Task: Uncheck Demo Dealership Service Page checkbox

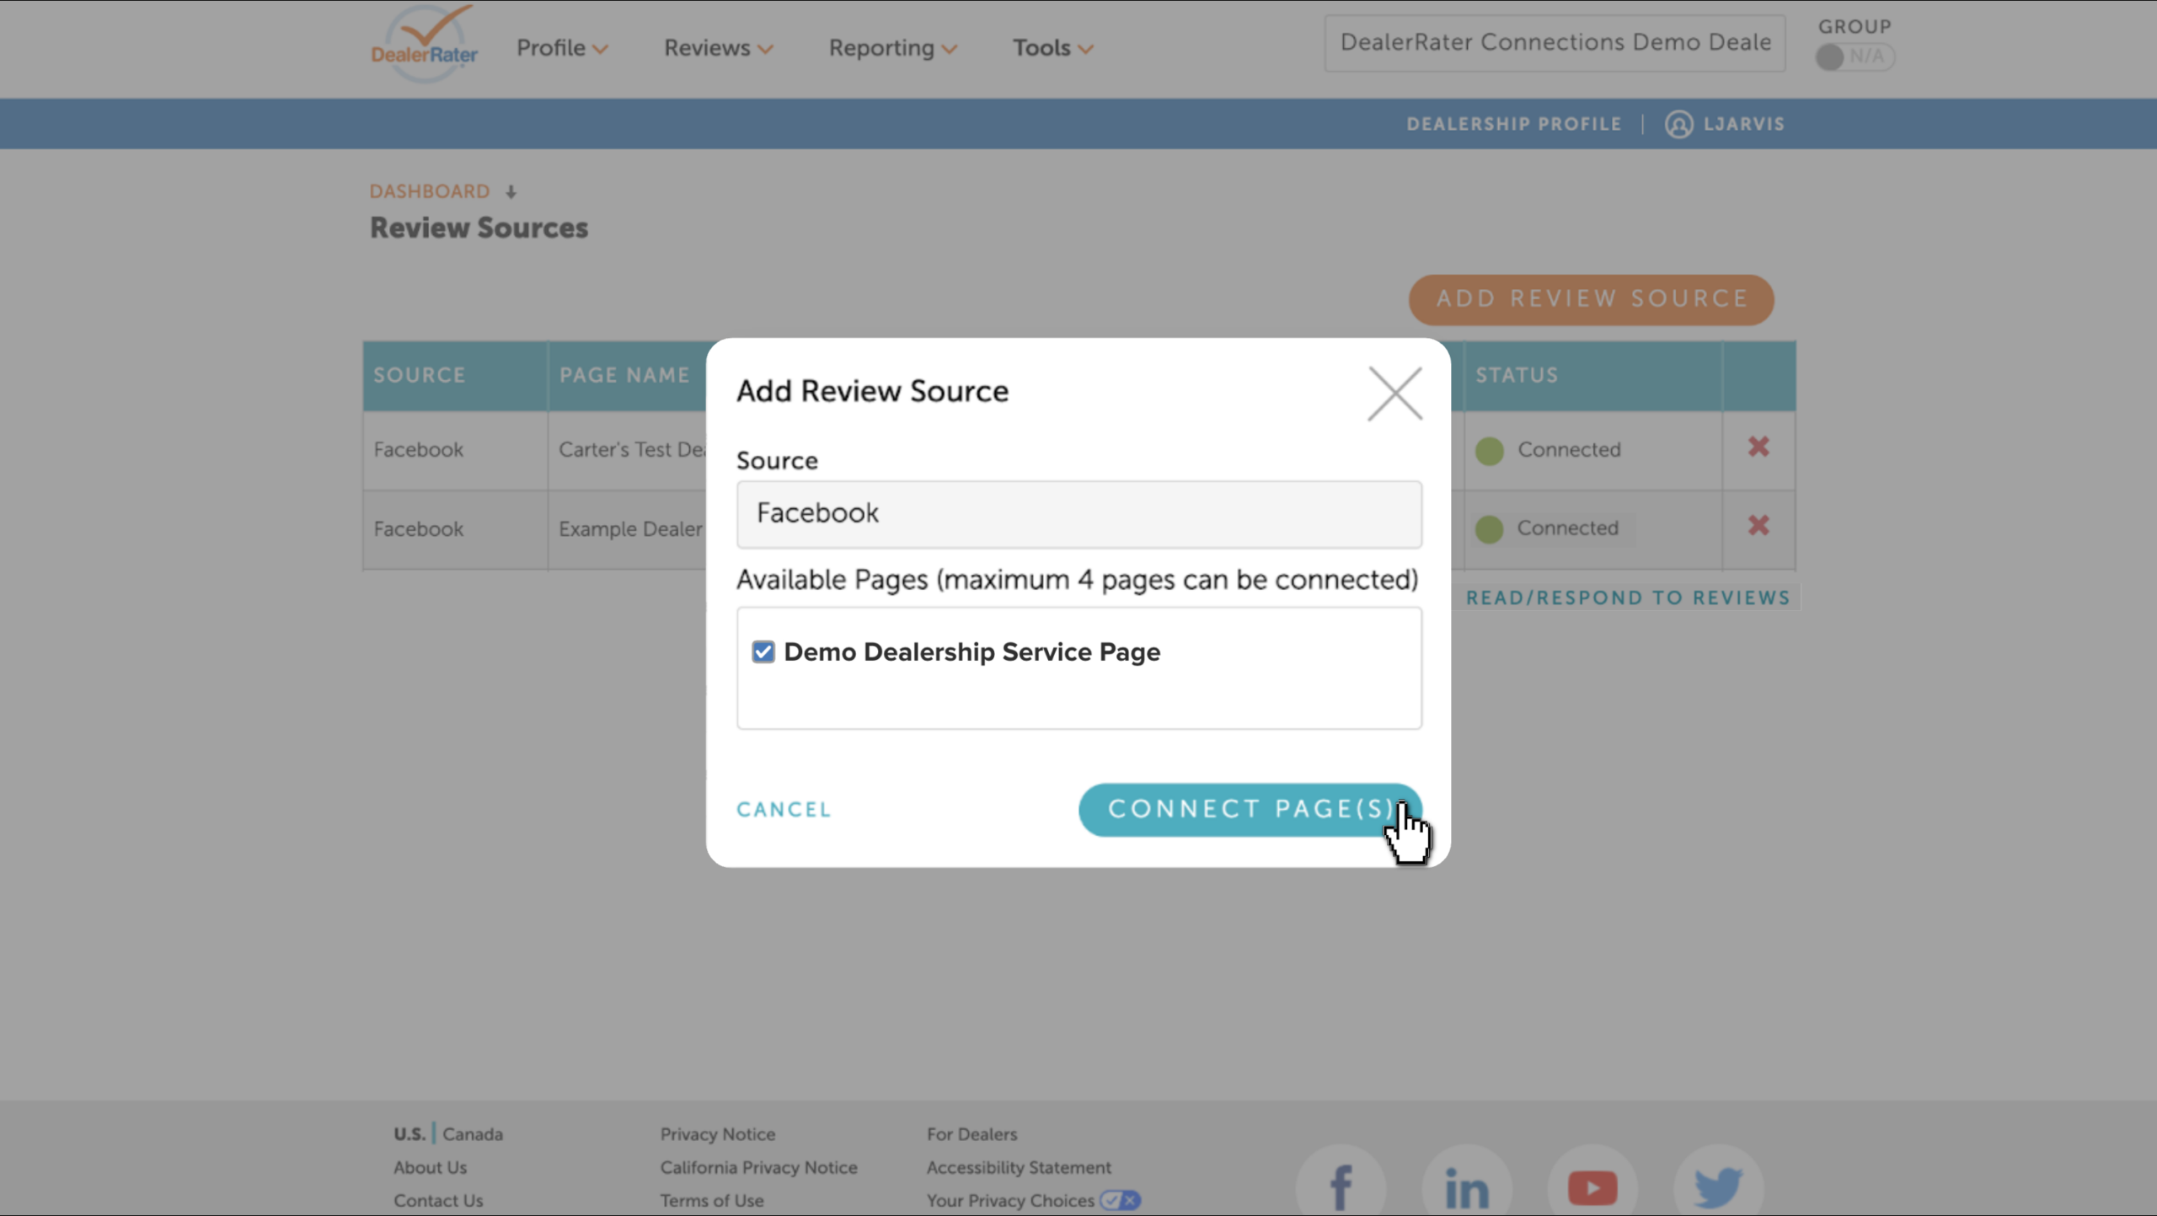Action: click(x=763, y=652)
